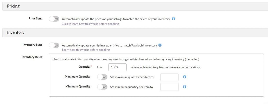The image size is (268, 104).
Task: Click the Inventory Rules label
Action: click(x=32, y=57)
